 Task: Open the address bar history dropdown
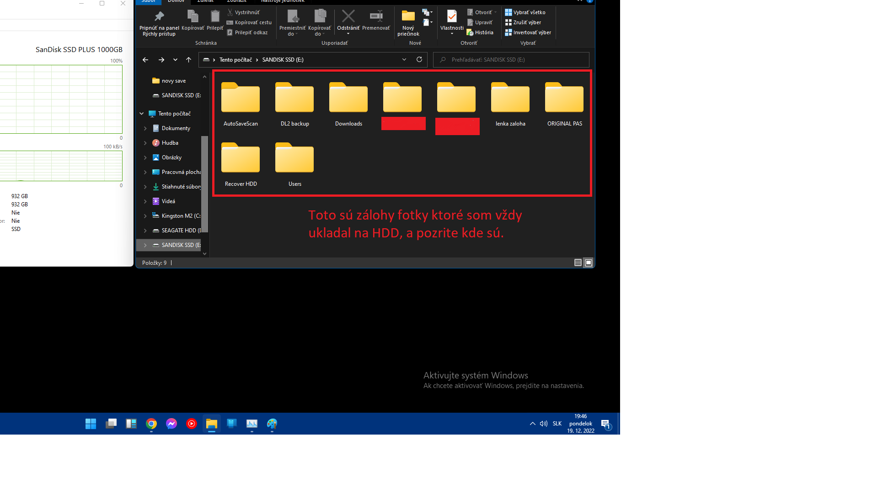404,60
